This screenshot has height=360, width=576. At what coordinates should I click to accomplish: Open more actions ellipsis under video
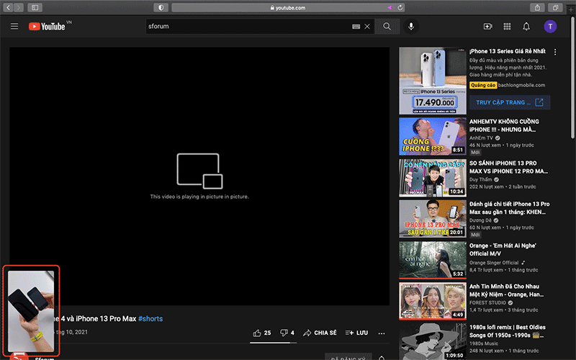point(382,333)
